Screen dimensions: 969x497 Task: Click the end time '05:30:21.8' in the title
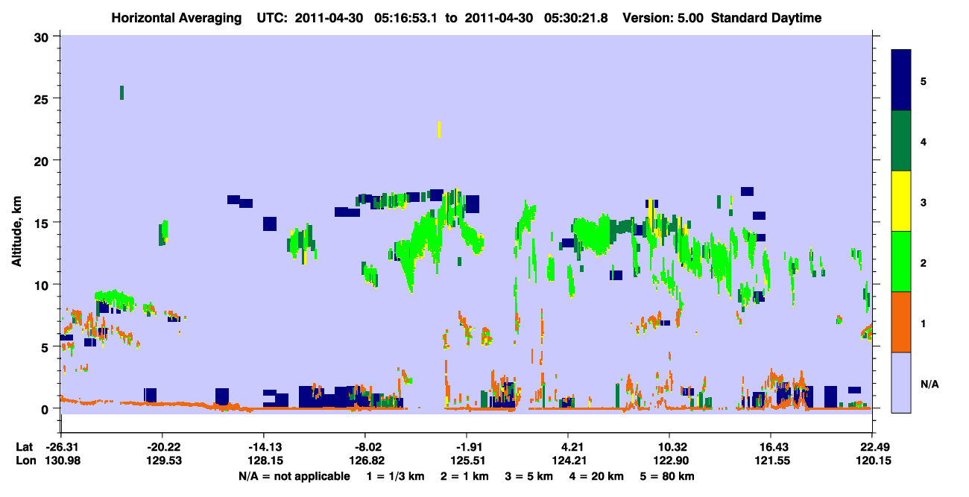coord(575,18)
